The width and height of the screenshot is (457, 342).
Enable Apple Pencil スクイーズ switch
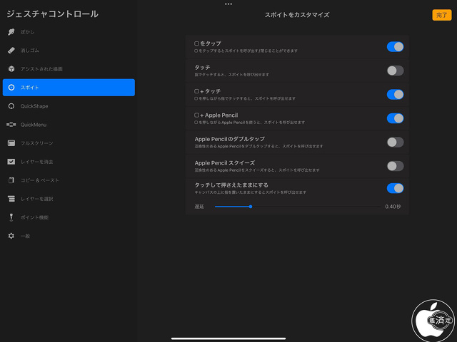(x=395, y=166)
